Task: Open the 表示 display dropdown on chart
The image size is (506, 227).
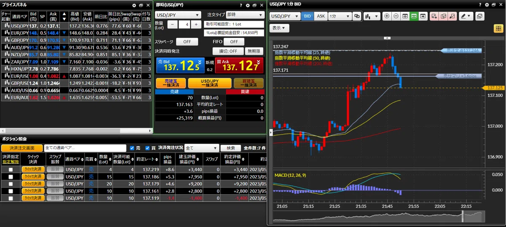Action: [279, 28]
